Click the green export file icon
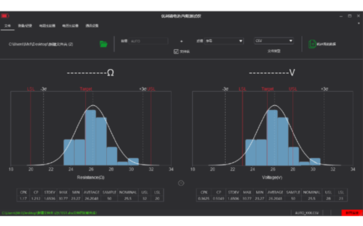363x226 pixels. (312, 44)
